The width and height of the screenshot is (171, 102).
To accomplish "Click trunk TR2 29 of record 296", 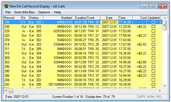I will tap(93, 67).
